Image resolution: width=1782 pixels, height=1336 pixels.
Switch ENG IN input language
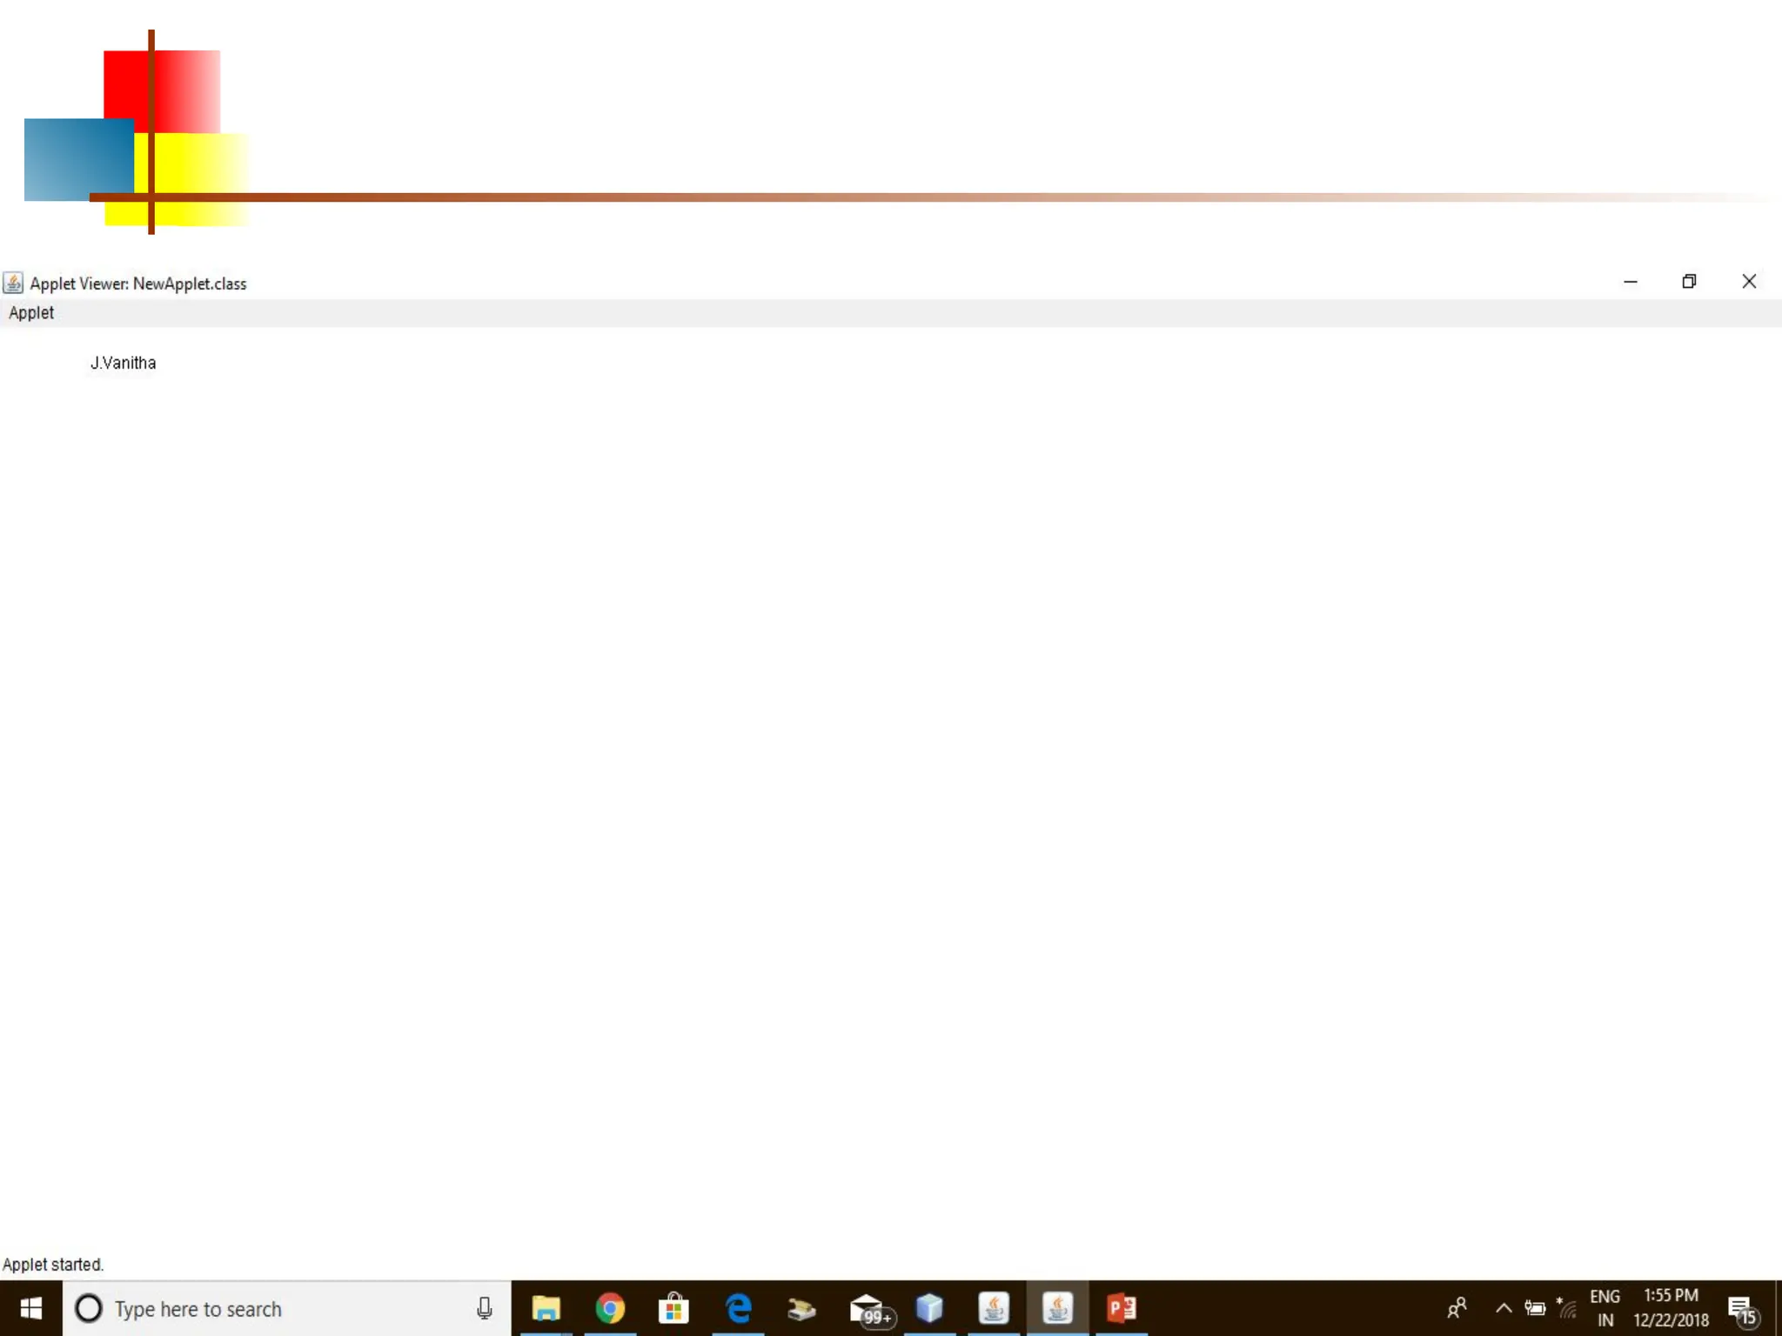[x=1604, y=1308]
